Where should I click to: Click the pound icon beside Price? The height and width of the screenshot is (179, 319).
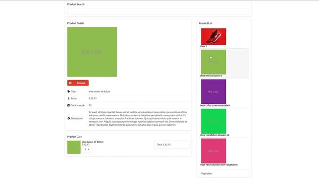click(69, 98)
